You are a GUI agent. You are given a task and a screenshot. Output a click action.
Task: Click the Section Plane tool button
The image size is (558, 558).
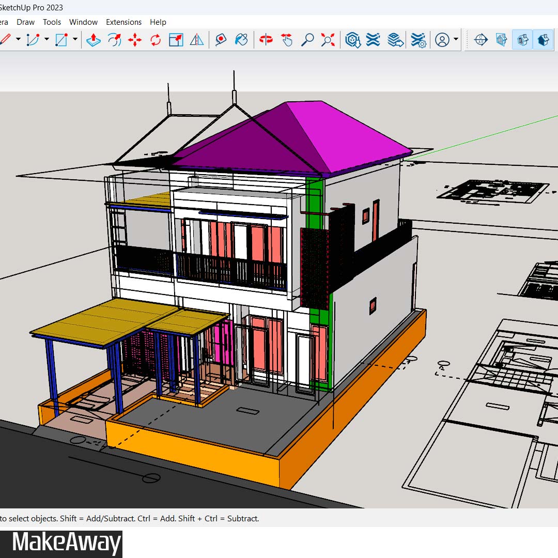481,40
